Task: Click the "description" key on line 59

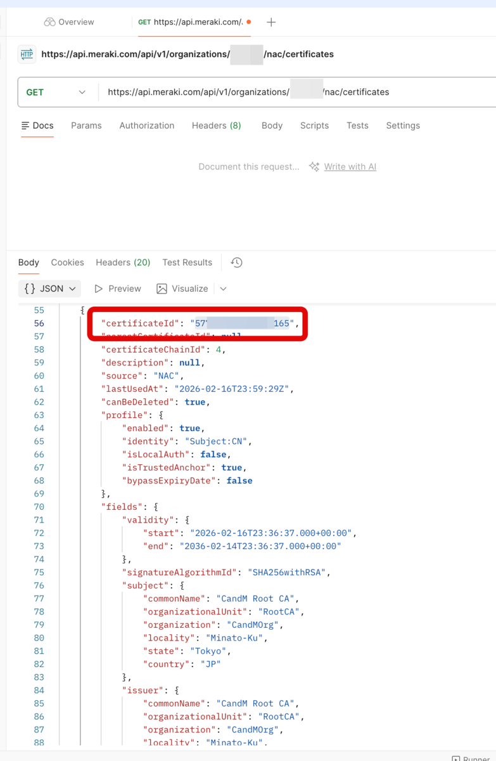Action: [x=136, y=363]
